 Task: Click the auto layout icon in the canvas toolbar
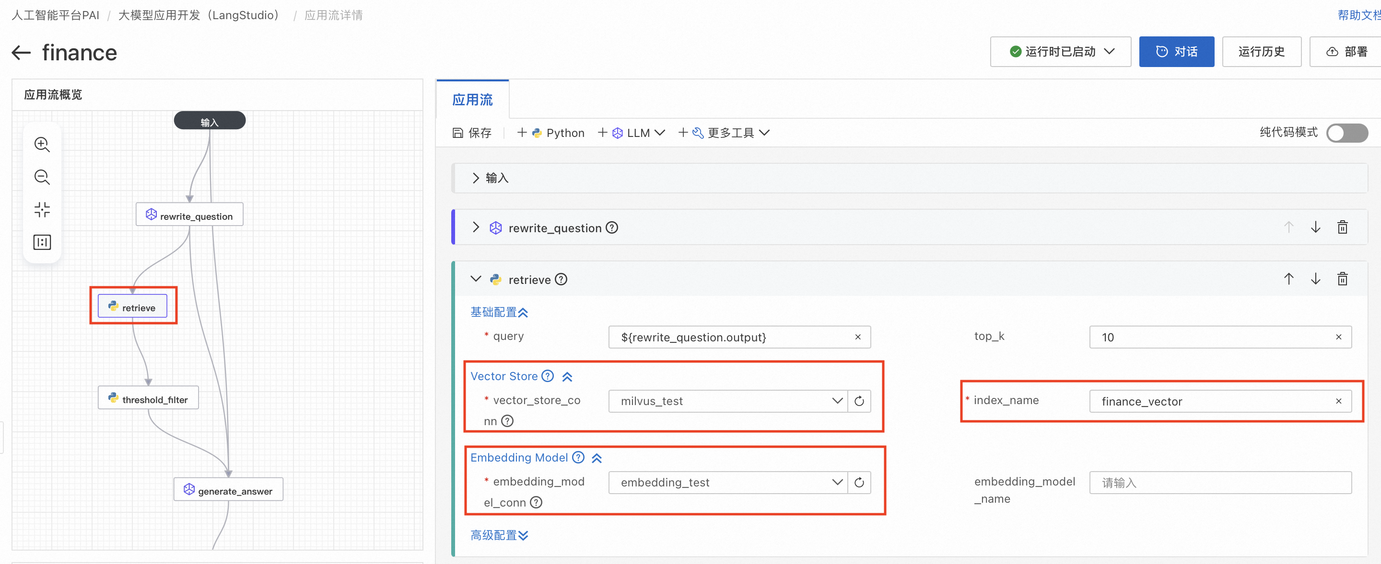(42, 242)
